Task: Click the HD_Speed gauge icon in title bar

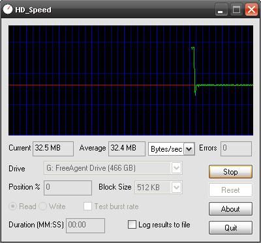Action: point(8,10)
